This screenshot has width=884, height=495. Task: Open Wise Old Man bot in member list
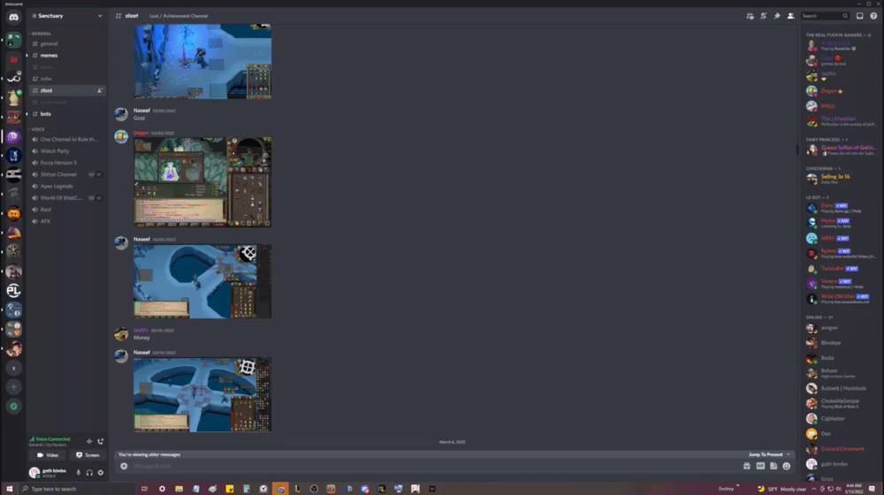pos(840,299)
